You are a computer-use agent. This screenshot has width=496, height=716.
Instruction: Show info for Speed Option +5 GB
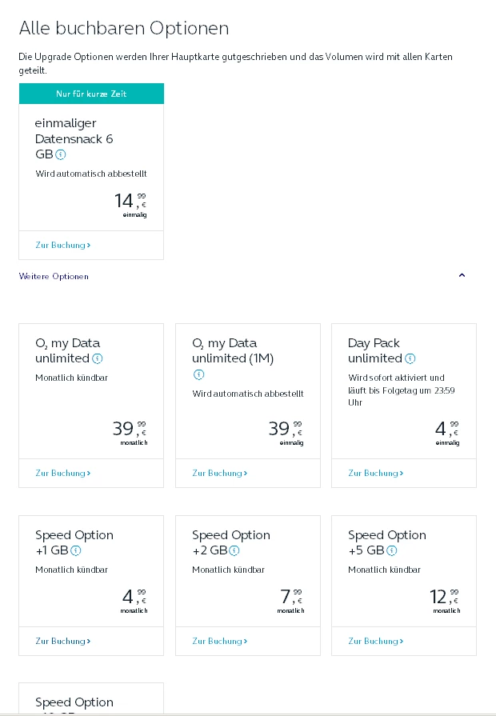pyautogui.click(x=392, y=550)
